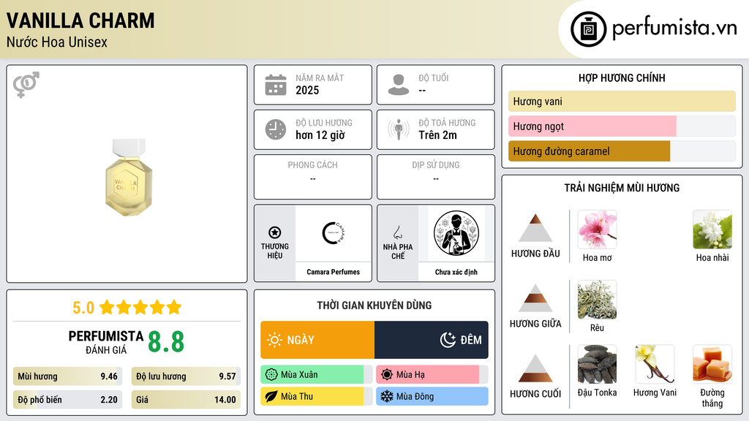Click the autumn leaf icon
749x421 pixels.
click(271, 396)
